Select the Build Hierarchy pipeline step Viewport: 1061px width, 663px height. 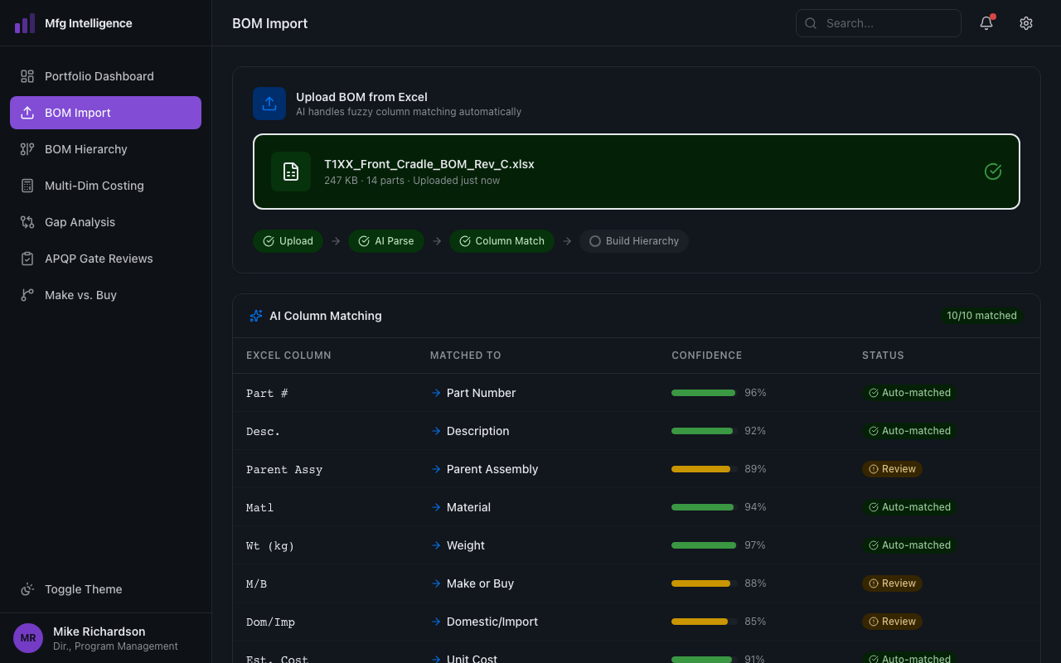[633, 241]
